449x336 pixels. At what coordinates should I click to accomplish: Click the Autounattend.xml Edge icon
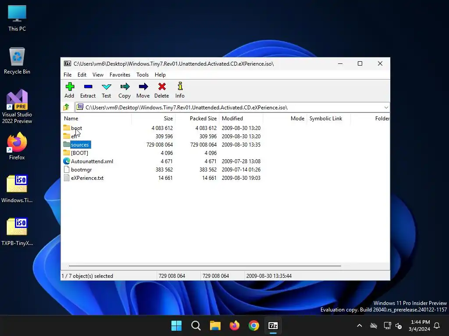click(x=67, y=161)
